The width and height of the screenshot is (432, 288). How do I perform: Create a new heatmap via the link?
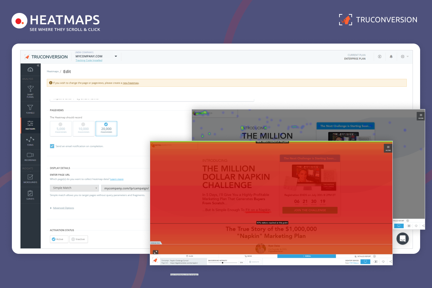(x=131, y=83)
